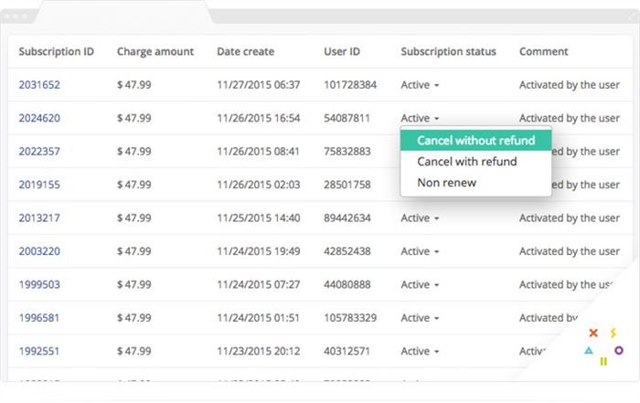Click date 11/24/2015 19:49
Screen dimensions: 640x403
(x=259, y=251)
